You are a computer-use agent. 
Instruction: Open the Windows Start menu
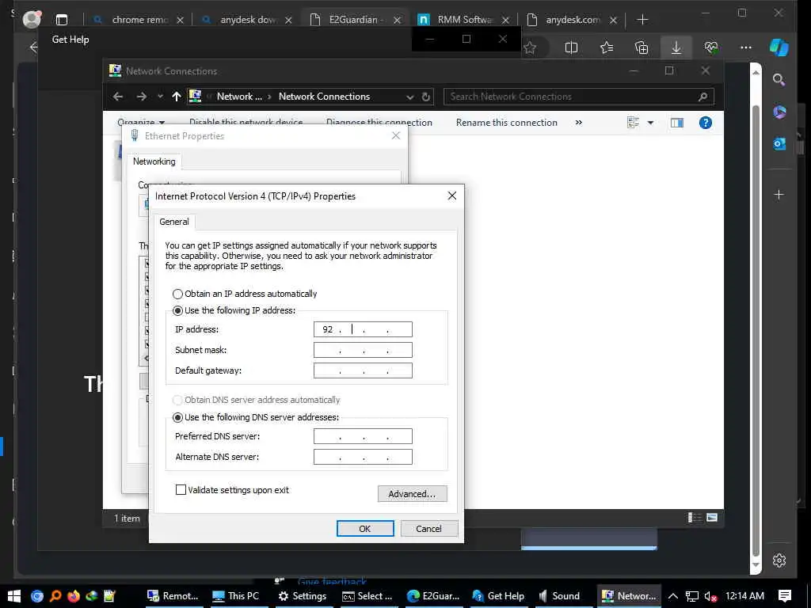pos(14,596)
